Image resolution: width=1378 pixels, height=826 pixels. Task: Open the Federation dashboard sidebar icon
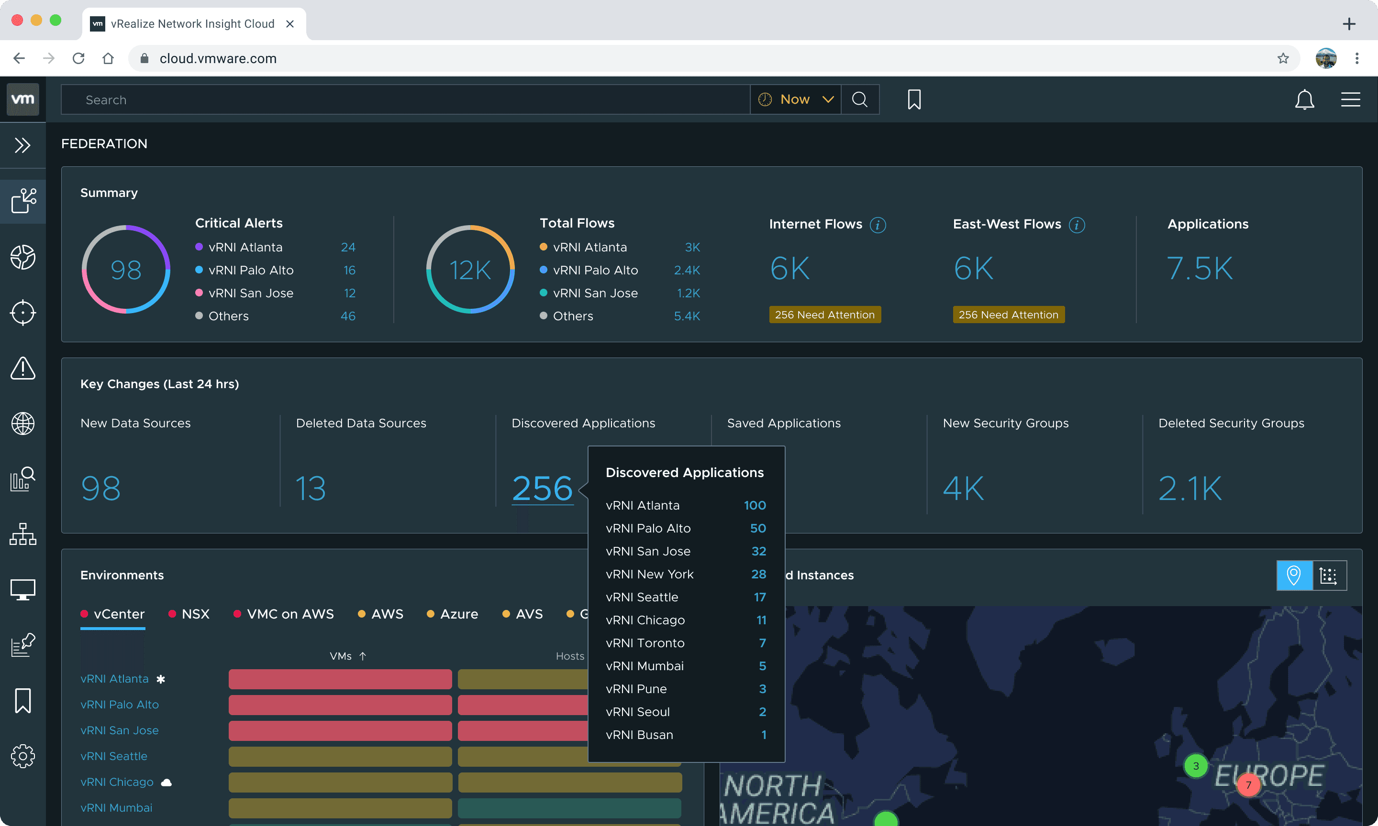click(23, 201)
